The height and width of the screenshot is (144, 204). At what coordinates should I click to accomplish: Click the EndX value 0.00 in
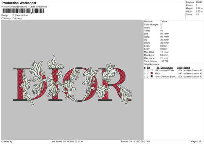tap(164, 46)
